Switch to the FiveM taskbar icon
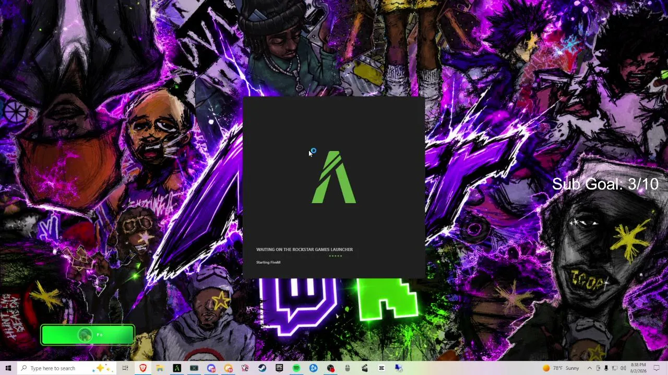668x375 pixels. (x=177, y=368)
